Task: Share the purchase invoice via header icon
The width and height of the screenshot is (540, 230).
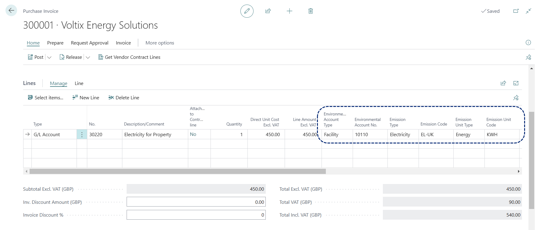Action: click(268, 11)
